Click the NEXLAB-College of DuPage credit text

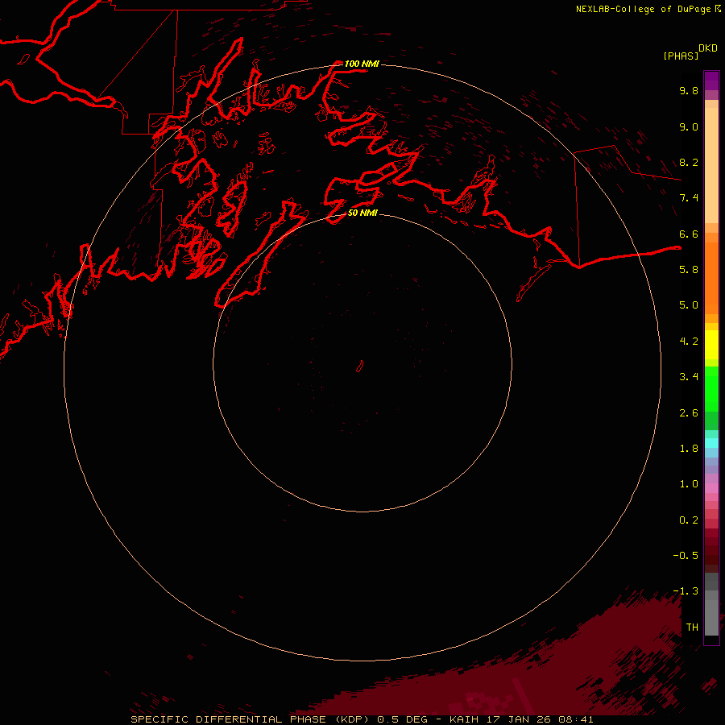pos(643,9)
